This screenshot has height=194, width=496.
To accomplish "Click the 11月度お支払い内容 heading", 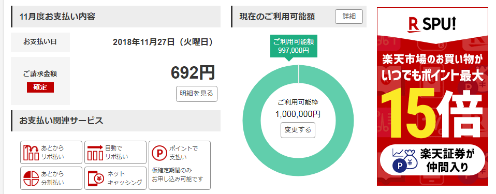I will 57,17.
